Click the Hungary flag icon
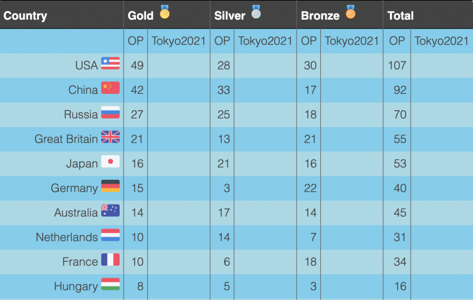This screenshot has width=473, height=300. coord(111,284)
